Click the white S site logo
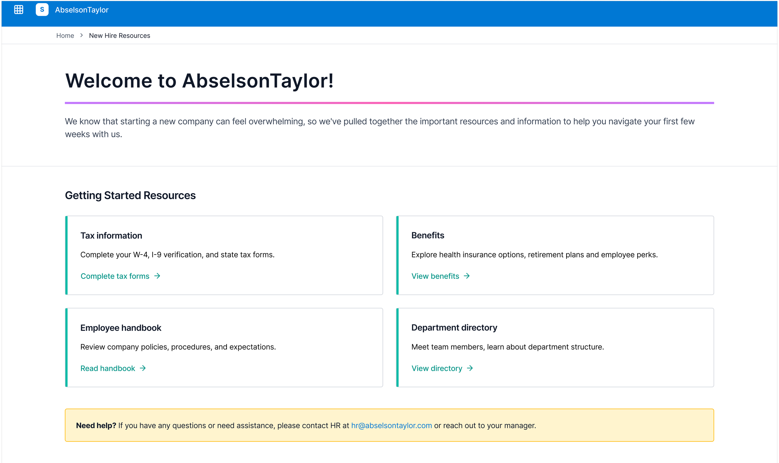The width and height of the screenshot is (779, 463). coord(42,10)
